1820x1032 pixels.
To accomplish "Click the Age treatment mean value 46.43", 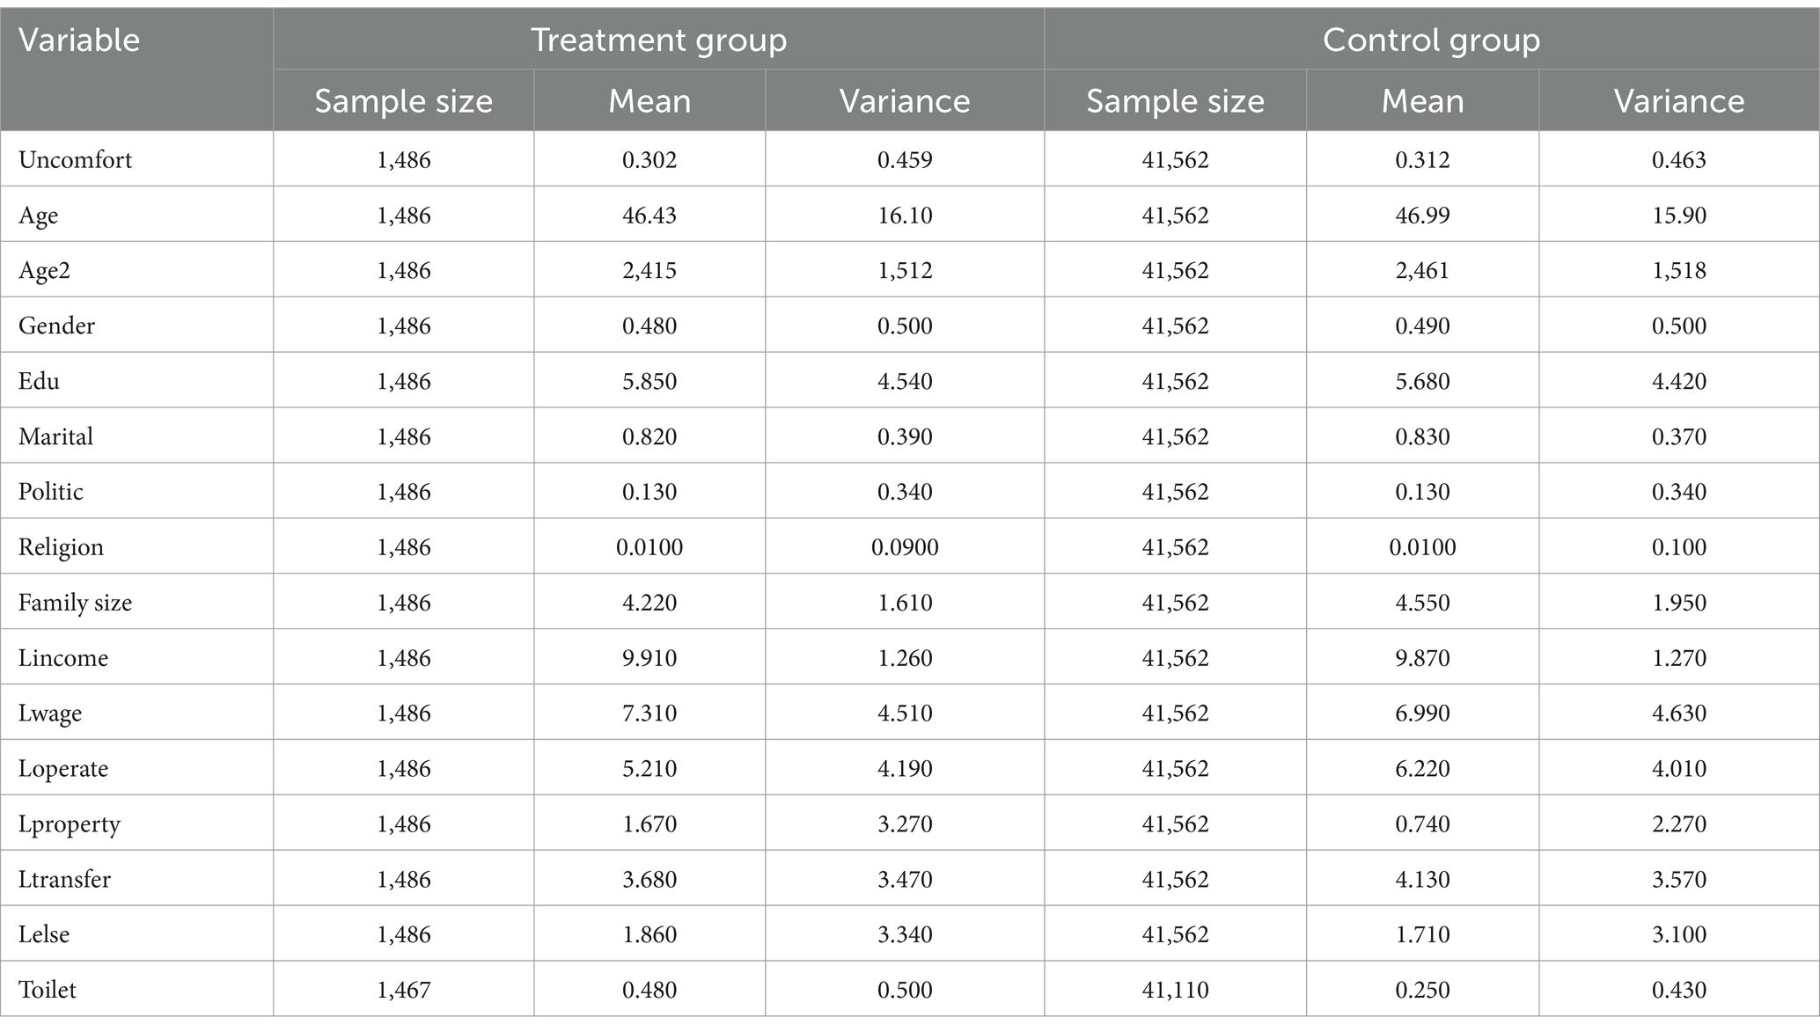I will click(x=649, y=216).
